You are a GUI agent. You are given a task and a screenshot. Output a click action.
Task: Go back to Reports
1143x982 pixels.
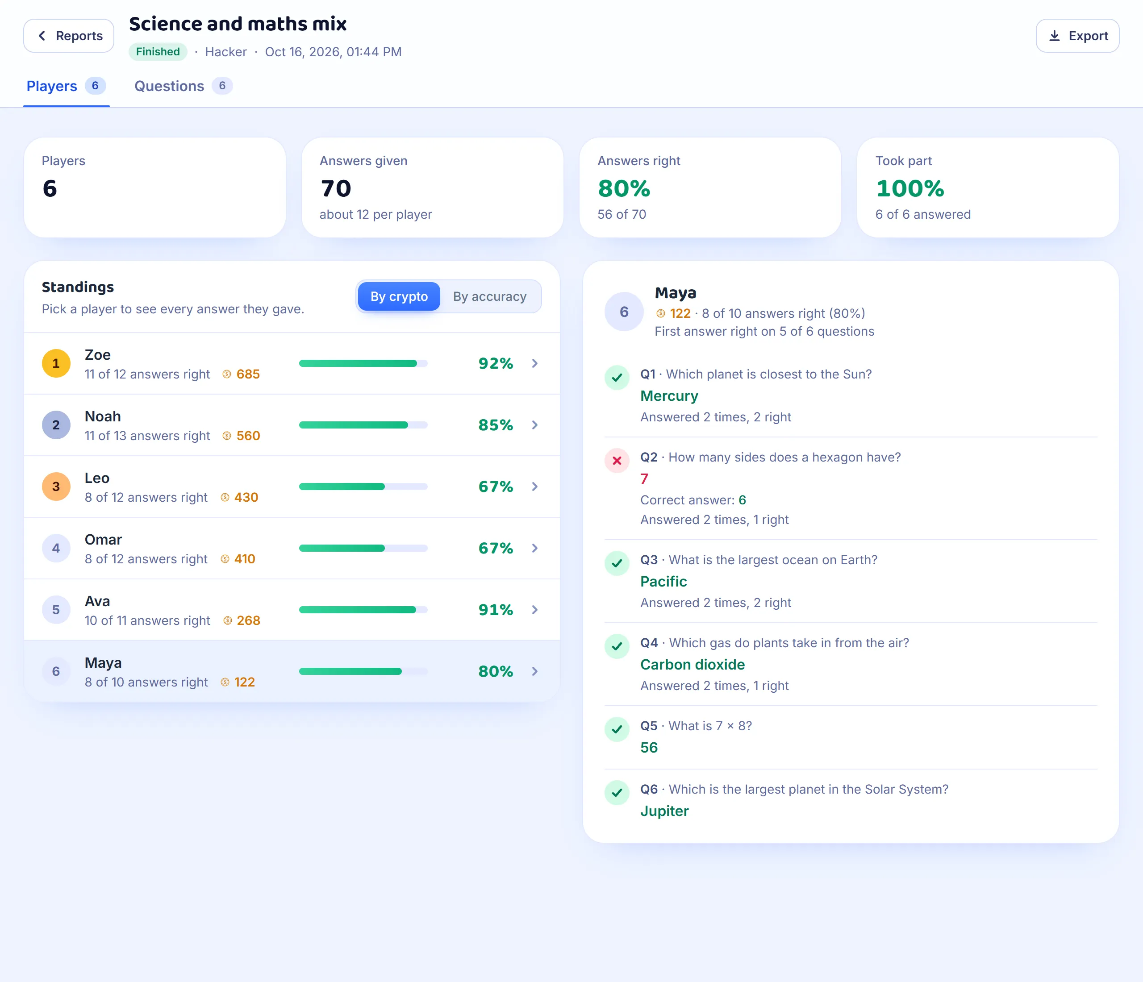tap(69, 36)
